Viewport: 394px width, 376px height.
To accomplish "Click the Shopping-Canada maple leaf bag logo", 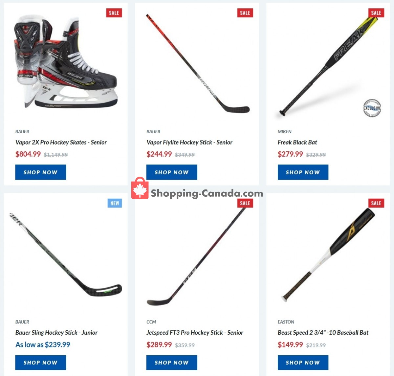I will click(x=140, y=188).
